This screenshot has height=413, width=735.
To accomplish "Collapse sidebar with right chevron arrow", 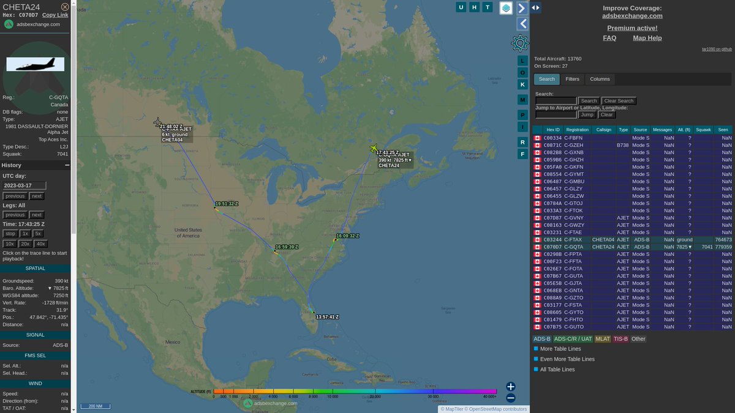I will click(522, 8).
